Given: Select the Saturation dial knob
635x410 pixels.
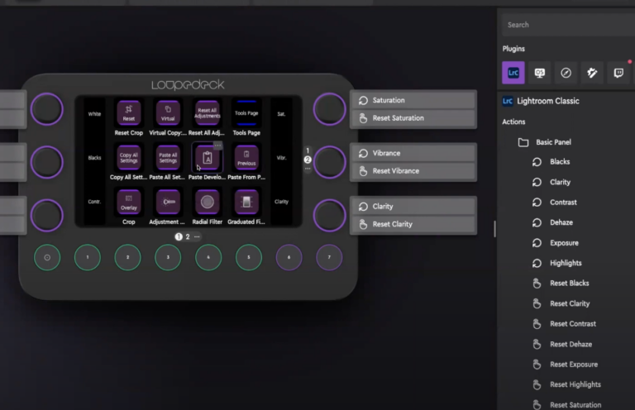Looking at the screenshot, I should click(329, 109).
